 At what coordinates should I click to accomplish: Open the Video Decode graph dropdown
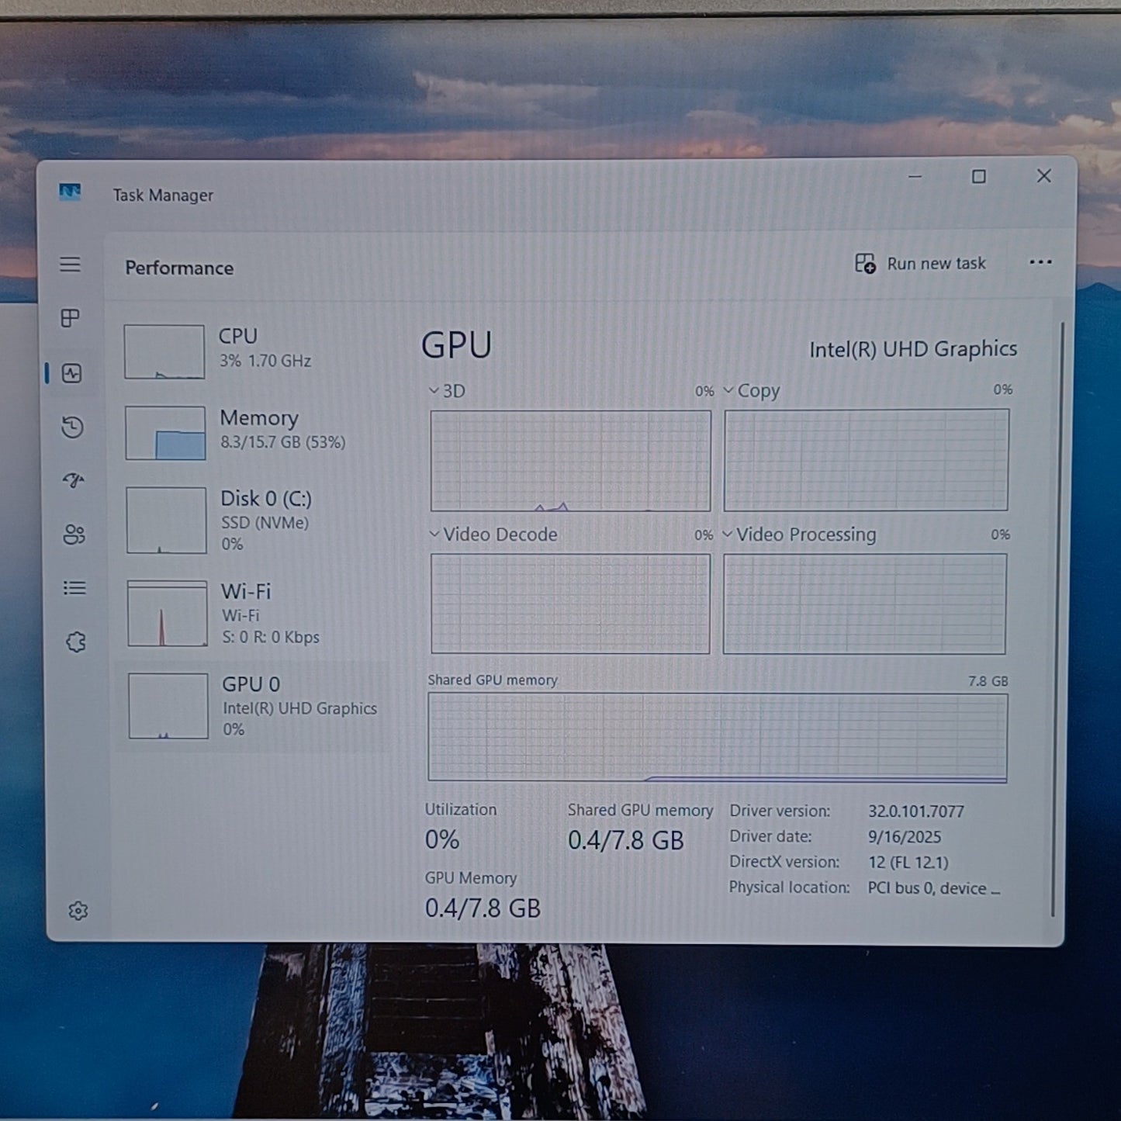click(x=493, y=535)
